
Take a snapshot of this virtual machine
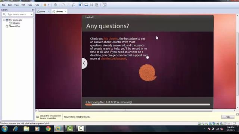click(x=63, y=5)
